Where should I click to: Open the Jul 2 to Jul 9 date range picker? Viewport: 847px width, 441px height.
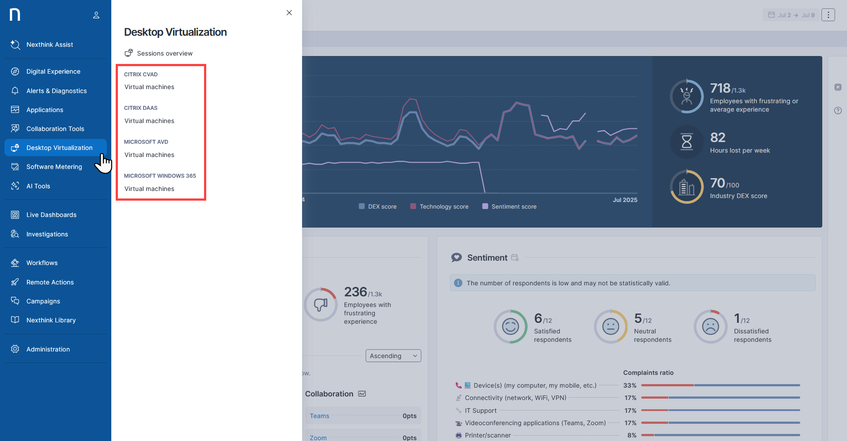[791, 15]
